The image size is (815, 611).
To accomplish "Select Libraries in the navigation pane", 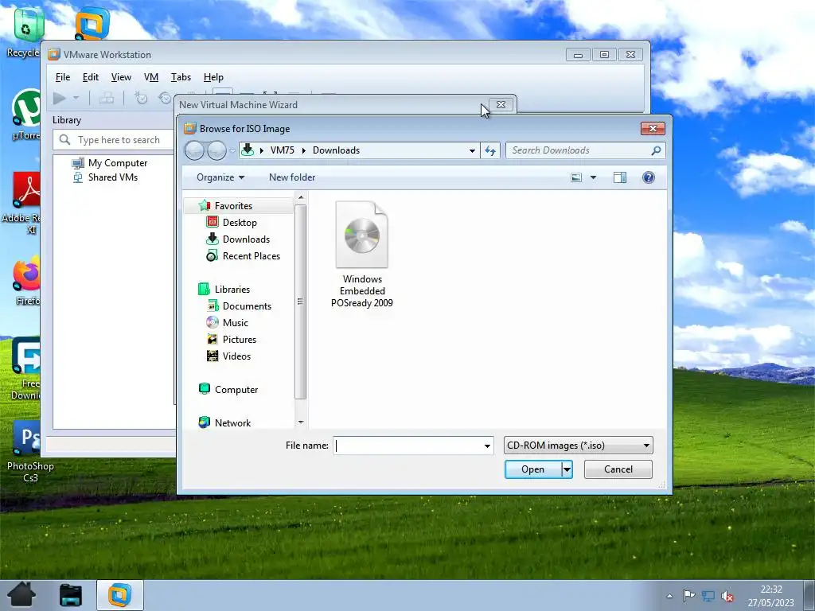I will click(232, 290).
